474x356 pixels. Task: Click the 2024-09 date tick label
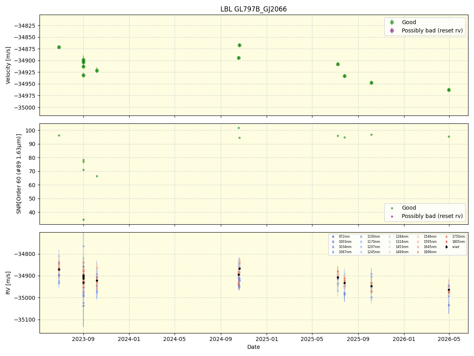[x=221, y=339]
